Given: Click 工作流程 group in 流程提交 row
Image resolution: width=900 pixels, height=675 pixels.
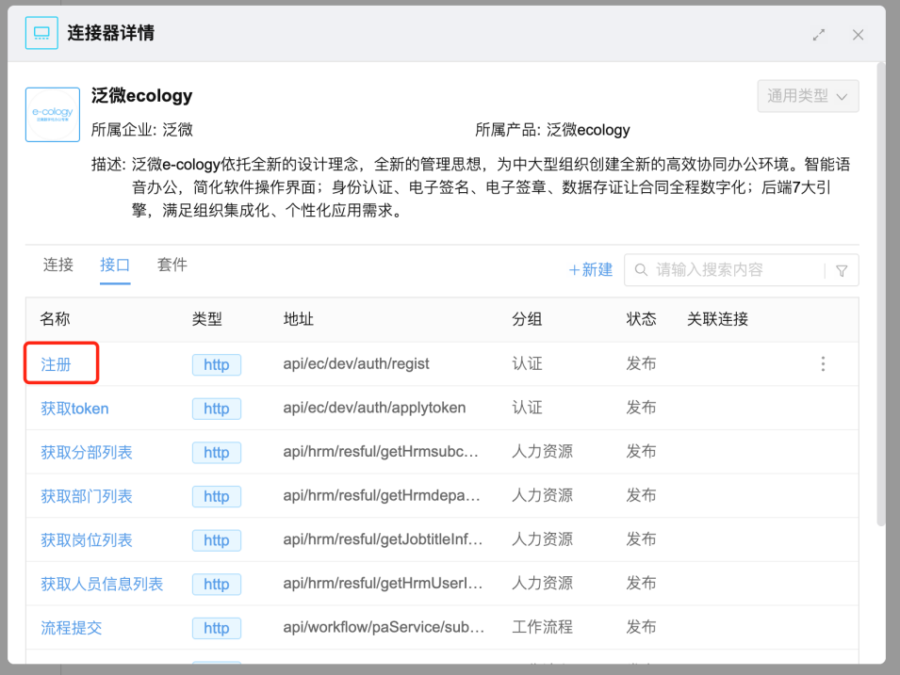Looking at the screenshot, I should coord(543,627).
